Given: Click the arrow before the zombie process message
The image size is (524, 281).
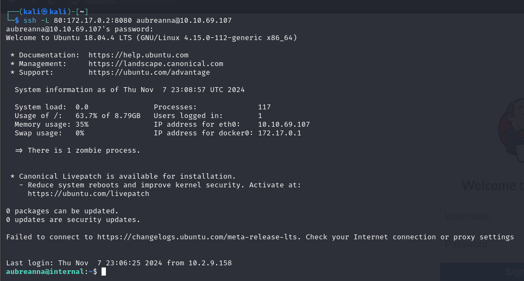Looking at the screenshot, I should pyautogui.click(x=19, y=151).
